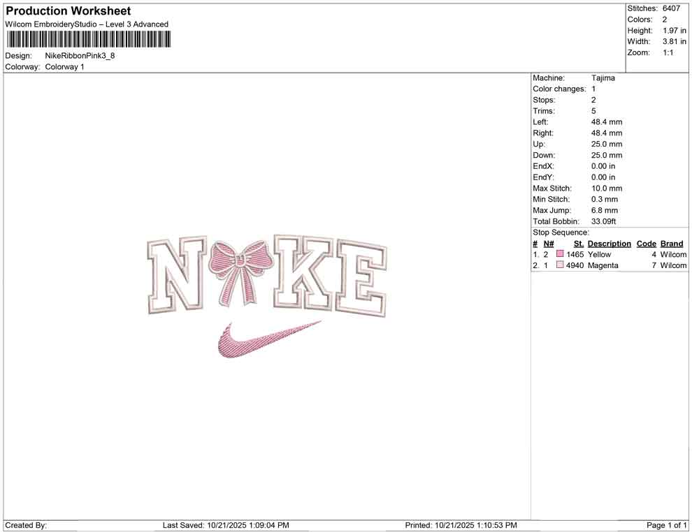The width and height of the screenshot is (692, 532).
Task: Click the design name 'NikeRibbonPink3_8'
Action: click(80, 56)
